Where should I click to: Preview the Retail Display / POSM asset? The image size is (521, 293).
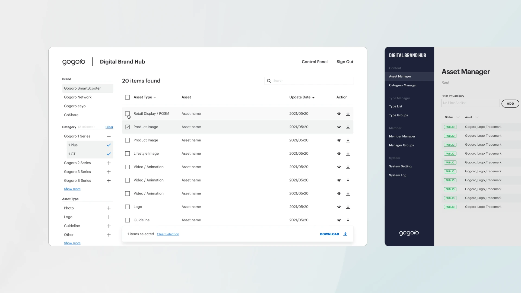click(339, 114)
